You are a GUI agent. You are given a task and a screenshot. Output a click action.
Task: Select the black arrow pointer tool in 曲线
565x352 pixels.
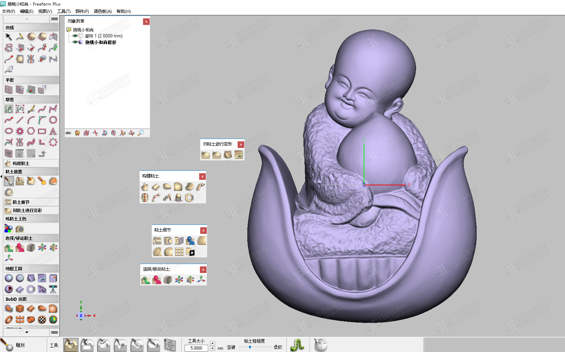tap(9, 37)
